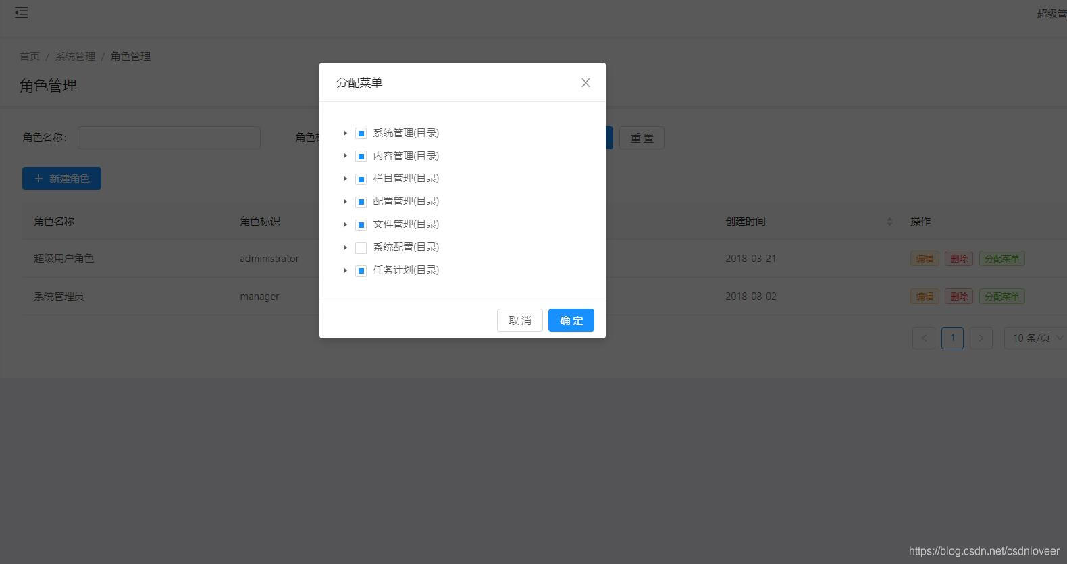Click the 角色标识 column header

[x=260, y=222]
